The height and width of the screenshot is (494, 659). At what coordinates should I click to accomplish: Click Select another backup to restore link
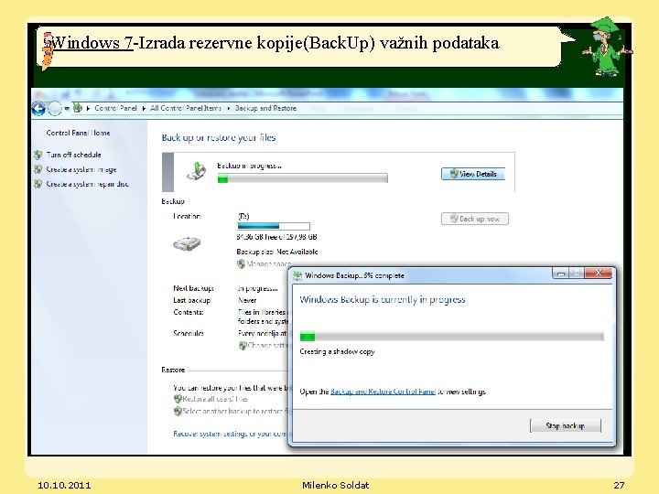click(x=236, y=411)
